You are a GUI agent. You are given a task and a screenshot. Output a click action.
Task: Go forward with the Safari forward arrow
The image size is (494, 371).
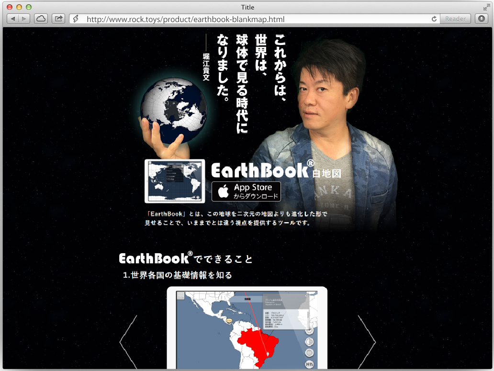click(24, 19)
